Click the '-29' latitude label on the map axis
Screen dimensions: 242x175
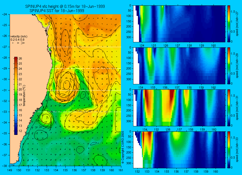click(5, 68)
